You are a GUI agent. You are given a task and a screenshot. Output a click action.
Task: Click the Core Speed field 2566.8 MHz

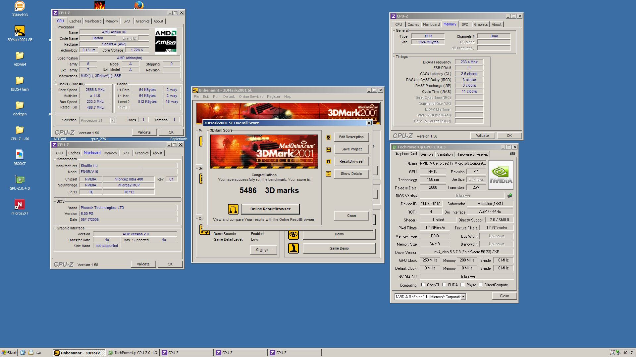pyautogui.click(x=95, y=90)
